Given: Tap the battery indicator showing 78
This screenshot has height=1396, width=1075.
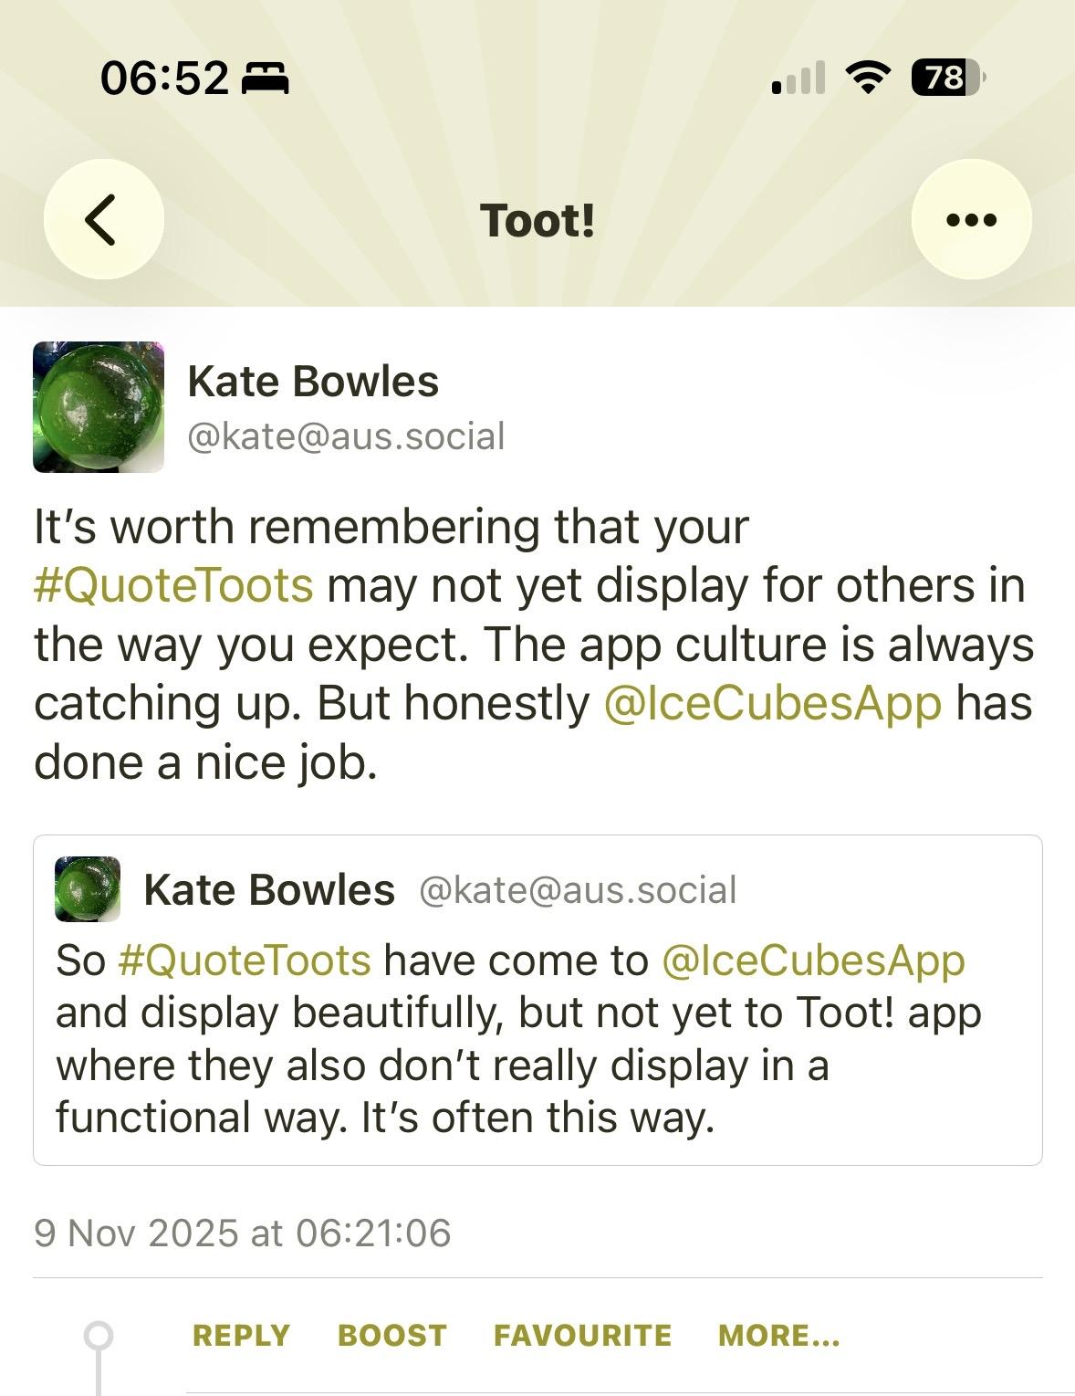Looking at the screenshot, I should pyautogui.click(x=948, y=79).
